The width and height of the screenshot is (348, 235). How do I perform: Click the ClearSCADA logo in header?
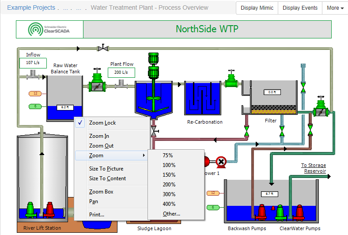pos(49,29)
